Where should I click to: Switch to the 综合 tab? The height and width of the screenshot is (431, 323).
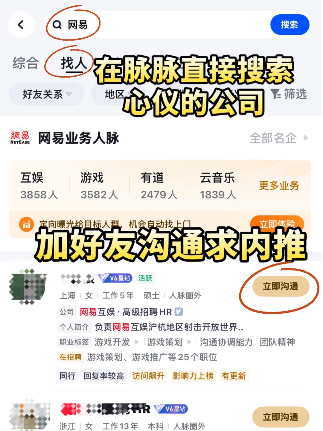tap(26, 63)
